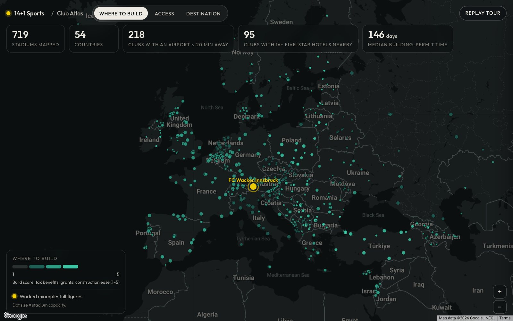Click the 'Dot size = stadium capacity' note

click(x=39, y=305)
